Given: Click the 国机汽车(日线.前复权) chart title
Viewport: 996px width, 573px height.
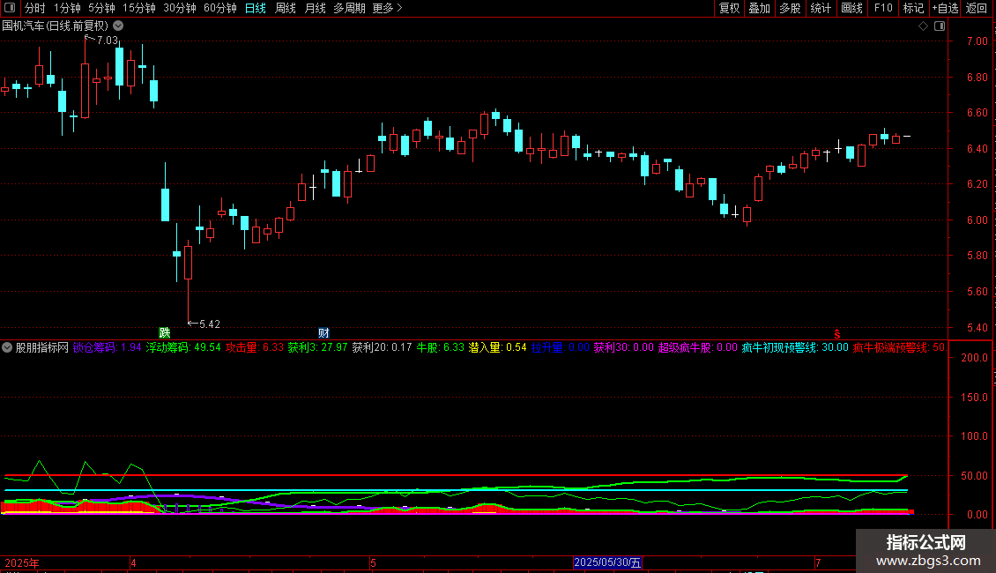Looking at the screenshot, I should pyautogui.click(x=56, y=26).
